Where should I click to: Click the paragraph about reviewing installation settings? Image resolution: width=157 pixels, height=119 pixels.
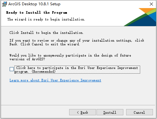77,42
